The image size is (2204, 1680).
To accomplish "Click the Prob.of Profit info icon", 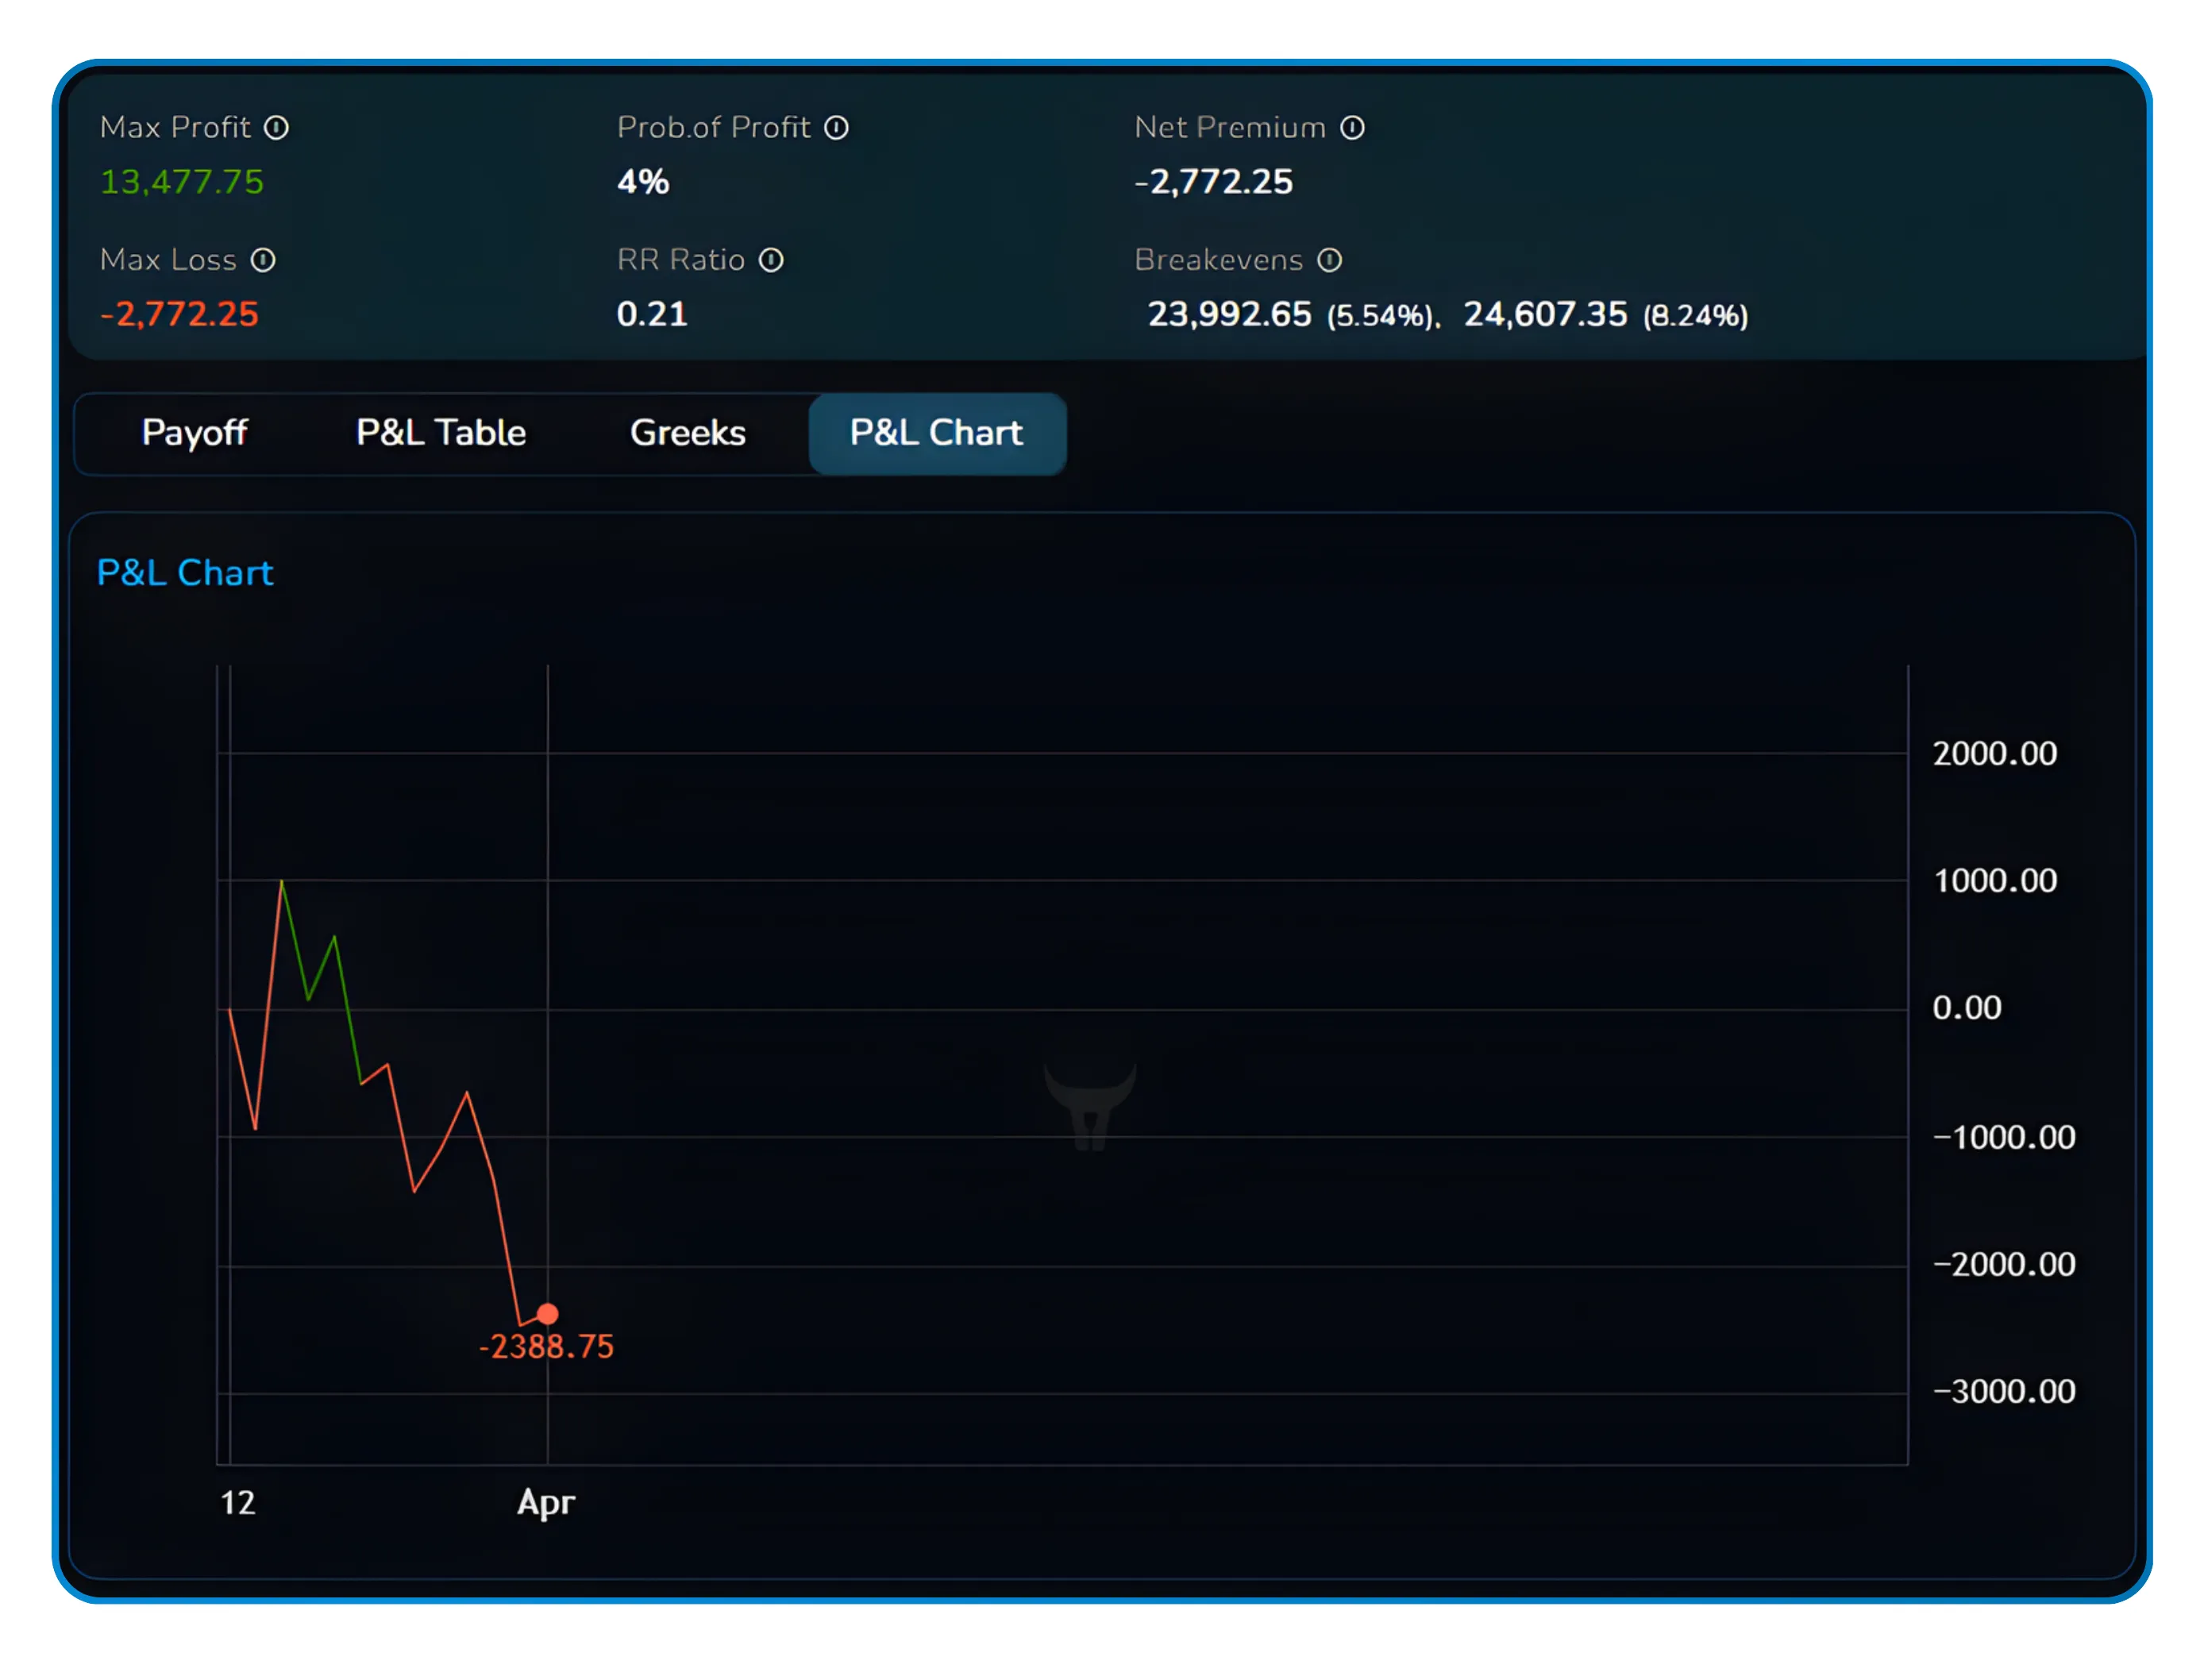I will coord(836,128).
